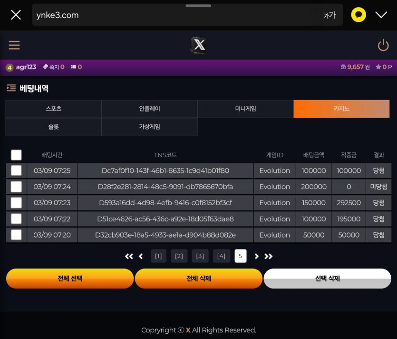Toggle the select-all header checkbox
397x339 pixels.
(16, 155)
